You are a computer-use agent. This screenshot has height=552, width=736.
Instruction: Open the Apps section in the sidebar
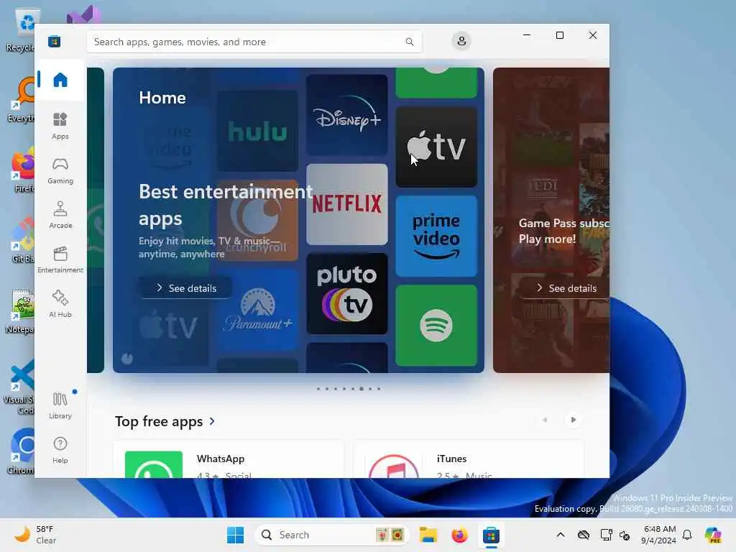pos(60,126)
